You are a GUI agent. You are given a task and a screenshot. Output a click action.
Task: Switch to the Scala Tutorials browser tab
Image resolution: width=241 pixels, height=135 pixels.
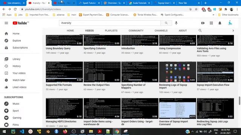139,3
